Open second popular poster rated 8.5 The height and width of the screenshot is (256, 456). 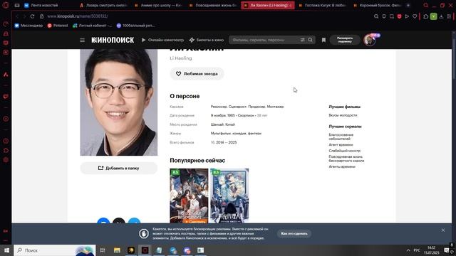[229, 196]
